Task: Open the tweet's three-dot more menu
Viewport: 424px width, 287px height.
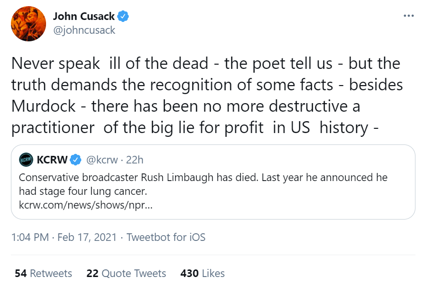Action: tap(408, 16)
